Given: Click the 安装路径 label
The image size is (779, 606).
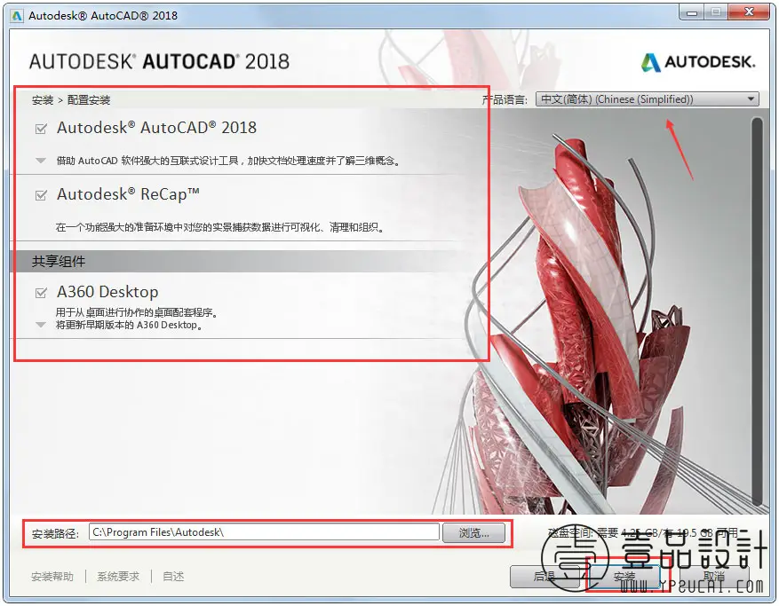Looking at the screenshot, I should click(x=55, y=533).
